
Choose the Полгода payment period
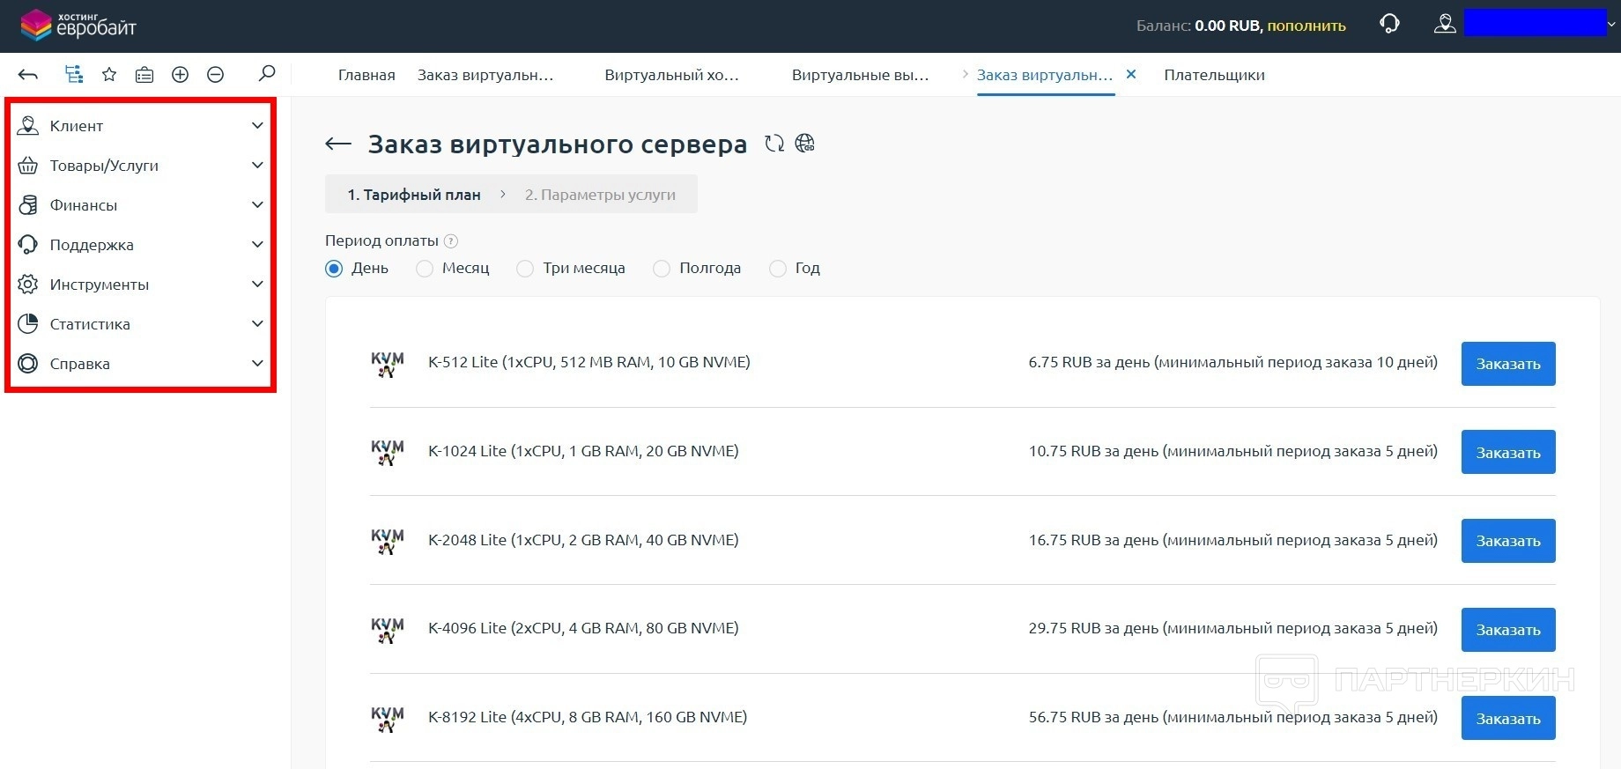[x=662, y=269]
